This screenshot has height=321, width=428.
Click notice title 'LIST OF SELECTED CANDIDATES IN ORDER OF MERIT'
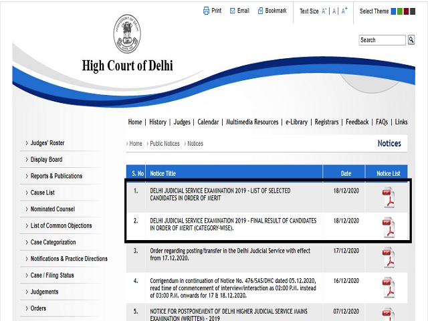point(220,195)
